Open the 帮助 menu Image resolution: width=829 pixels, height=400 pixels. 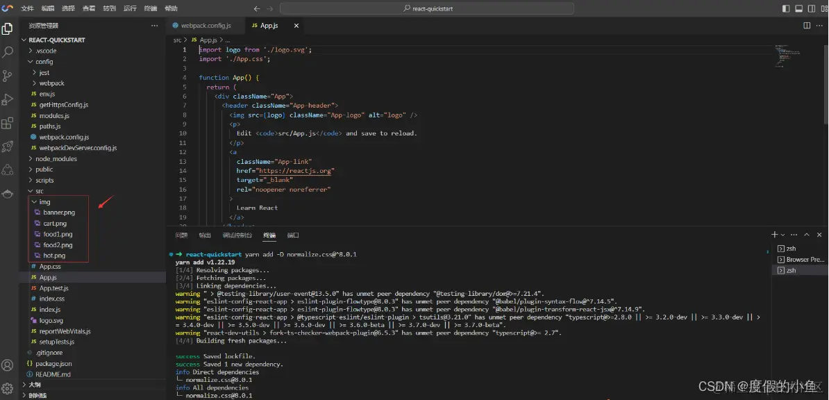171,8
